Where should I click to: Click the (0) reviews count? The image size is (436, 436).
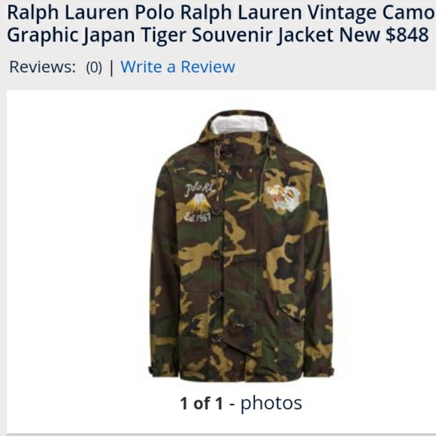(94, 68)
